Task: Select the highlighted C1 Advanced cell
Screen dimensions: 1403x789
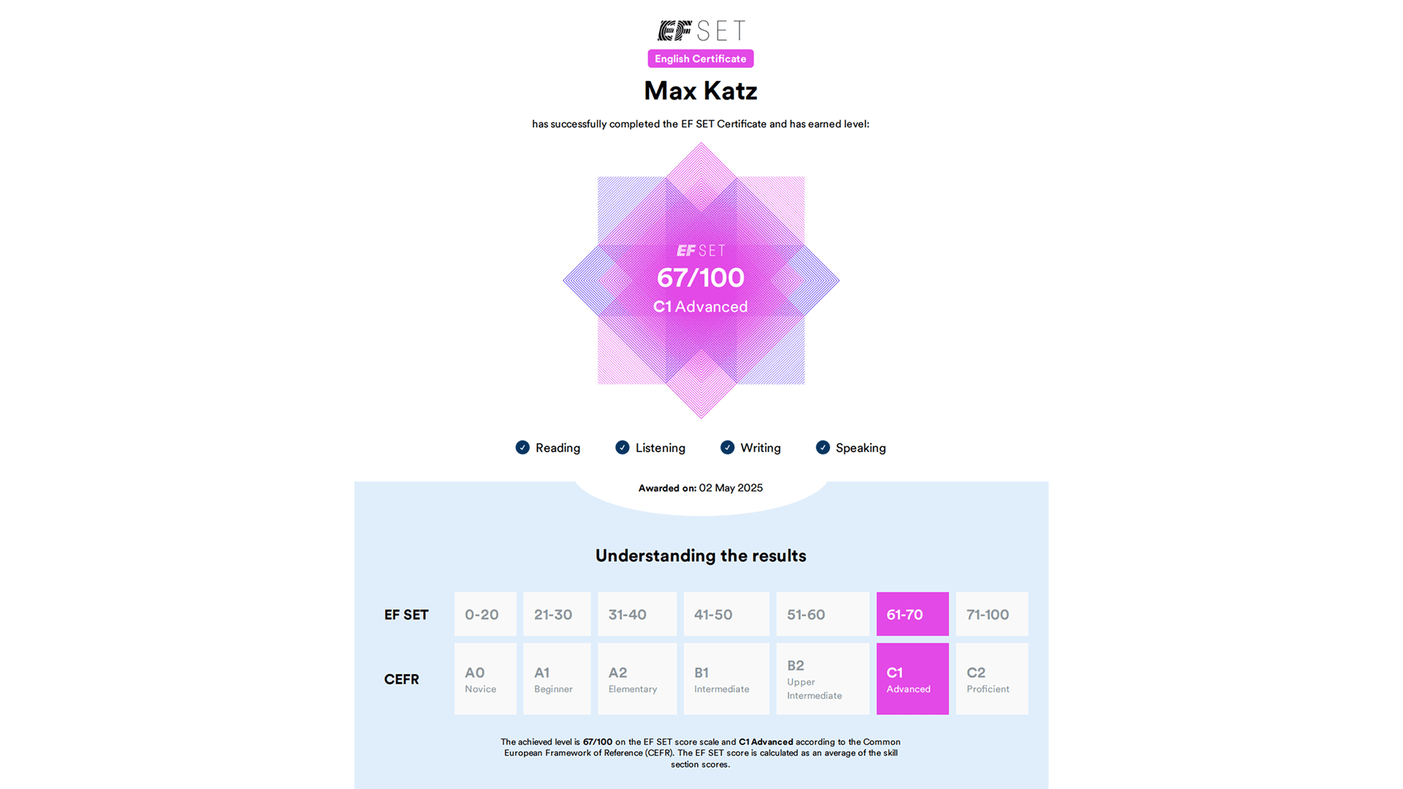Action: (x=912, y=679)
